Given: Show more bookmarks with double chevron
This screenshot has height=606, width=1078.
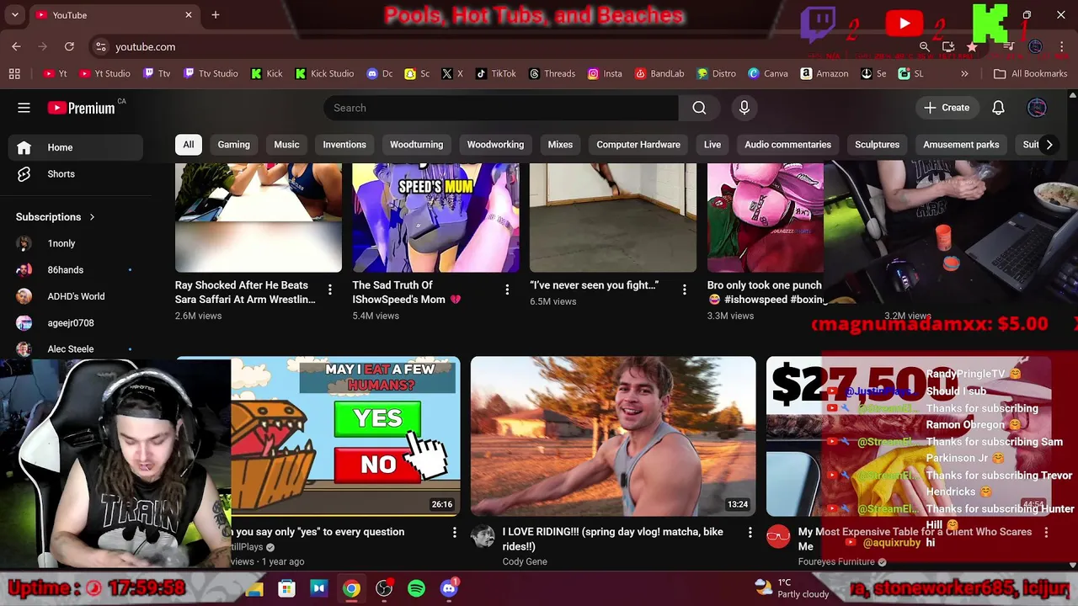Looking at the screenshot, I should click(964, 74).
